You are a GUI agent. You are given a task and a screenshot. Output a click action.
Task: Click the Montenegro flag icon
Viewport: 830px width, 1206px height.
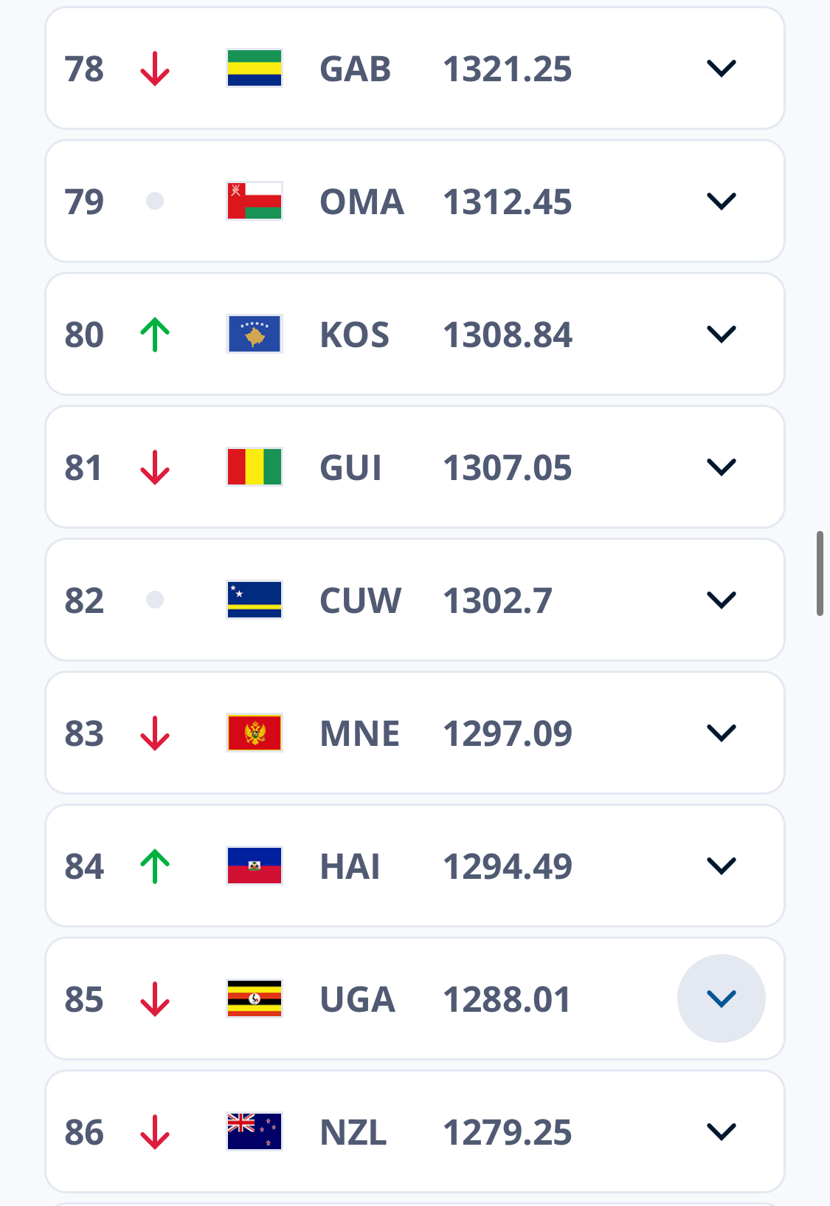[255, 733]
